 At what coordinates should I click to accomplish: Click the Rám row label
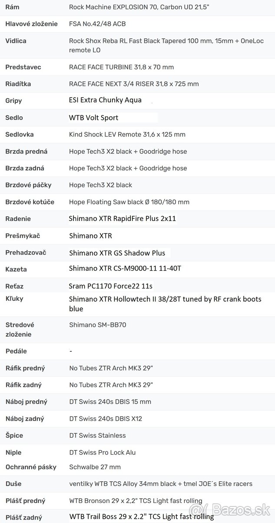click(x=12, y=7)
